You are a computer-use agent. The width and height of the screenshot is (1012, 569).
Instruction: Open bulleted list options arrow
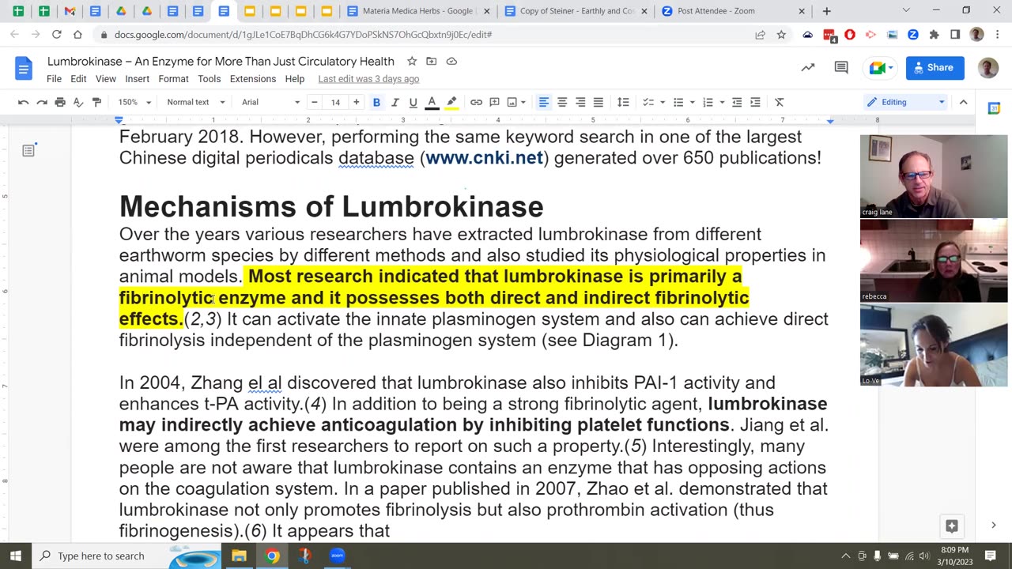click(x=692, y=102)
